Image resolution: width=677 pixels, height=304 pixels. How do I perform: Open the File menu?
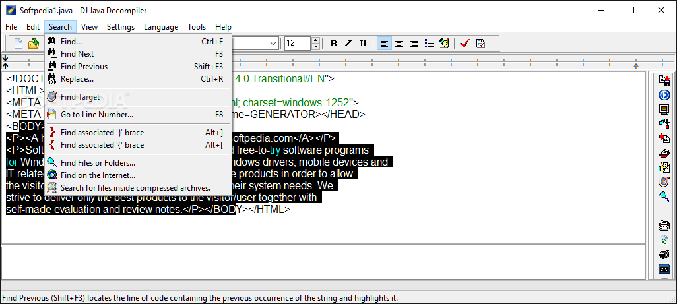[11, 27]
